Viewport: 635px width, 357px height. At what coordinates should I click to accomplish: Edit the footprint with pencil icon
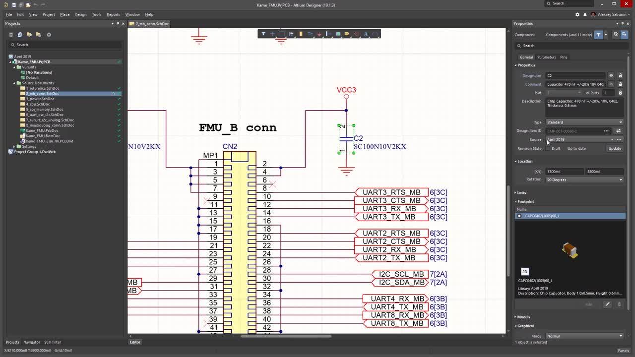point(607,304)
